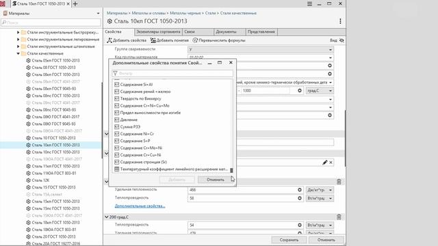Open the Код группы материалов dropdown
This screenshot has height=246, width=438.
[x=331, y=57]
